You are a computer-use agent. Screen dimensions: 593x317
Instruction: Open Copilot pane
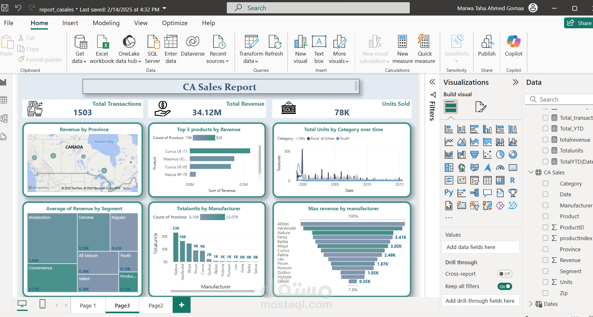[513, 46]
